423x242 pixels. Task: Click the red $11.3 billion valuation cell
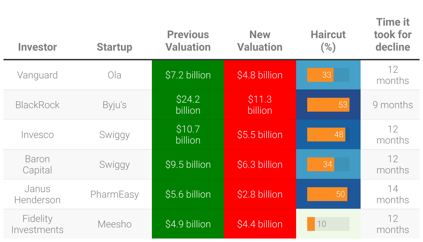260,105
